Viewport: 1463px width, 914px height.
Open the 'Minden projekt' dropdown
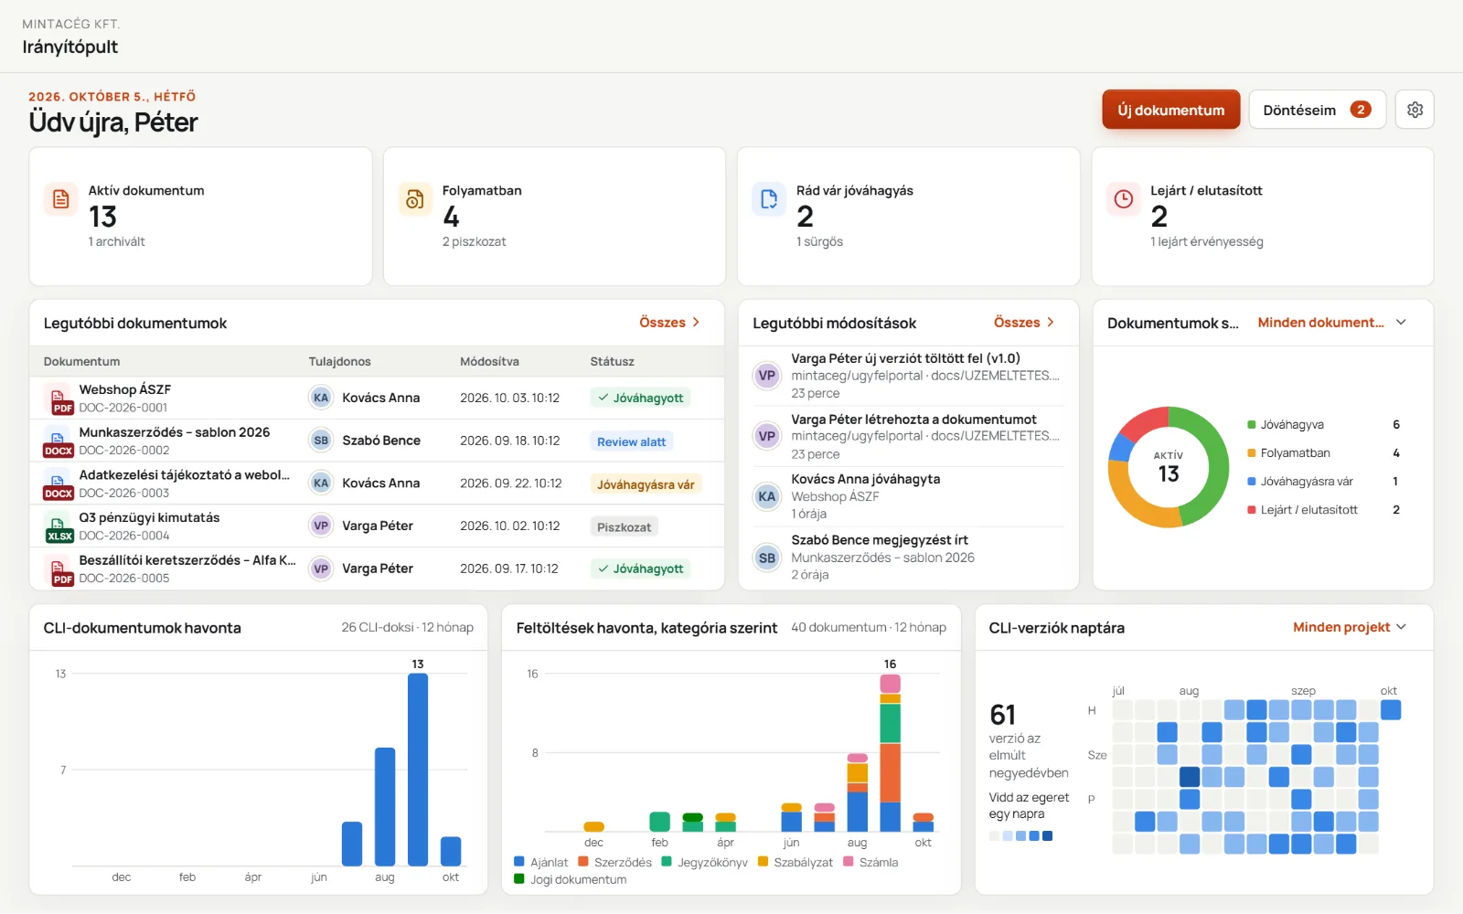(1350, 627)
